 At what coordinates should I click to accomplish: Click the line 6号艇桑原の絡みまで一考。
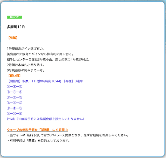pyautogui.click(x=26, y=70)
